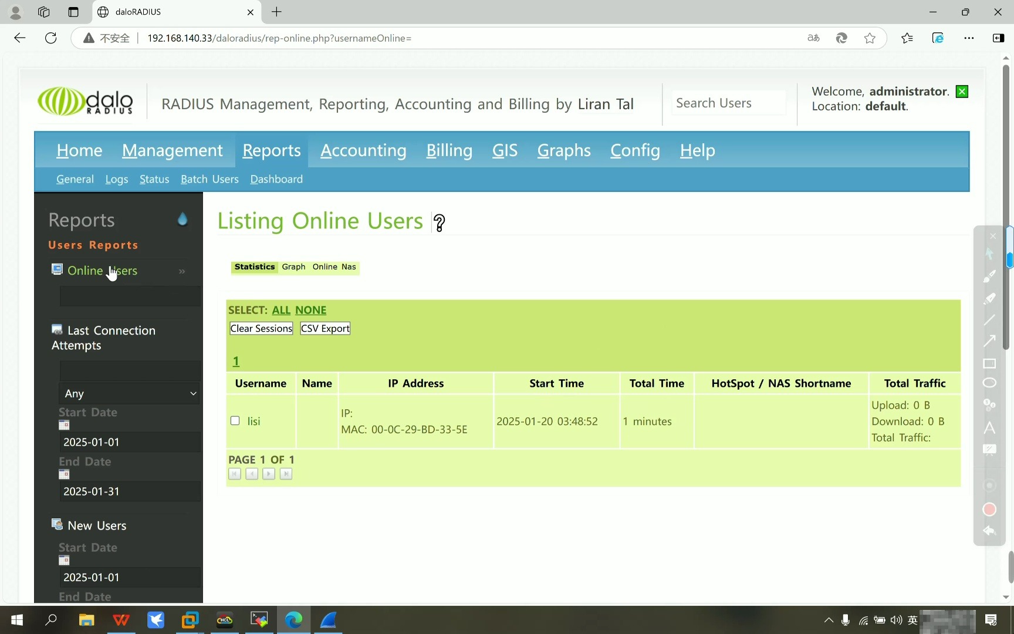Open the Graphs menu

pos(564,150)
